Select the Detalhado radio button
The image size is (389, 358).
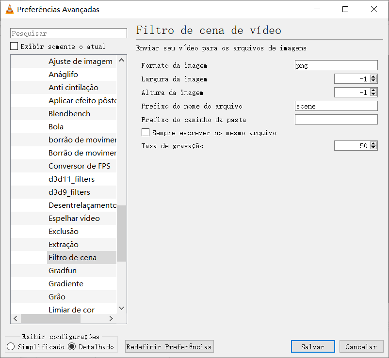(72, 347)
